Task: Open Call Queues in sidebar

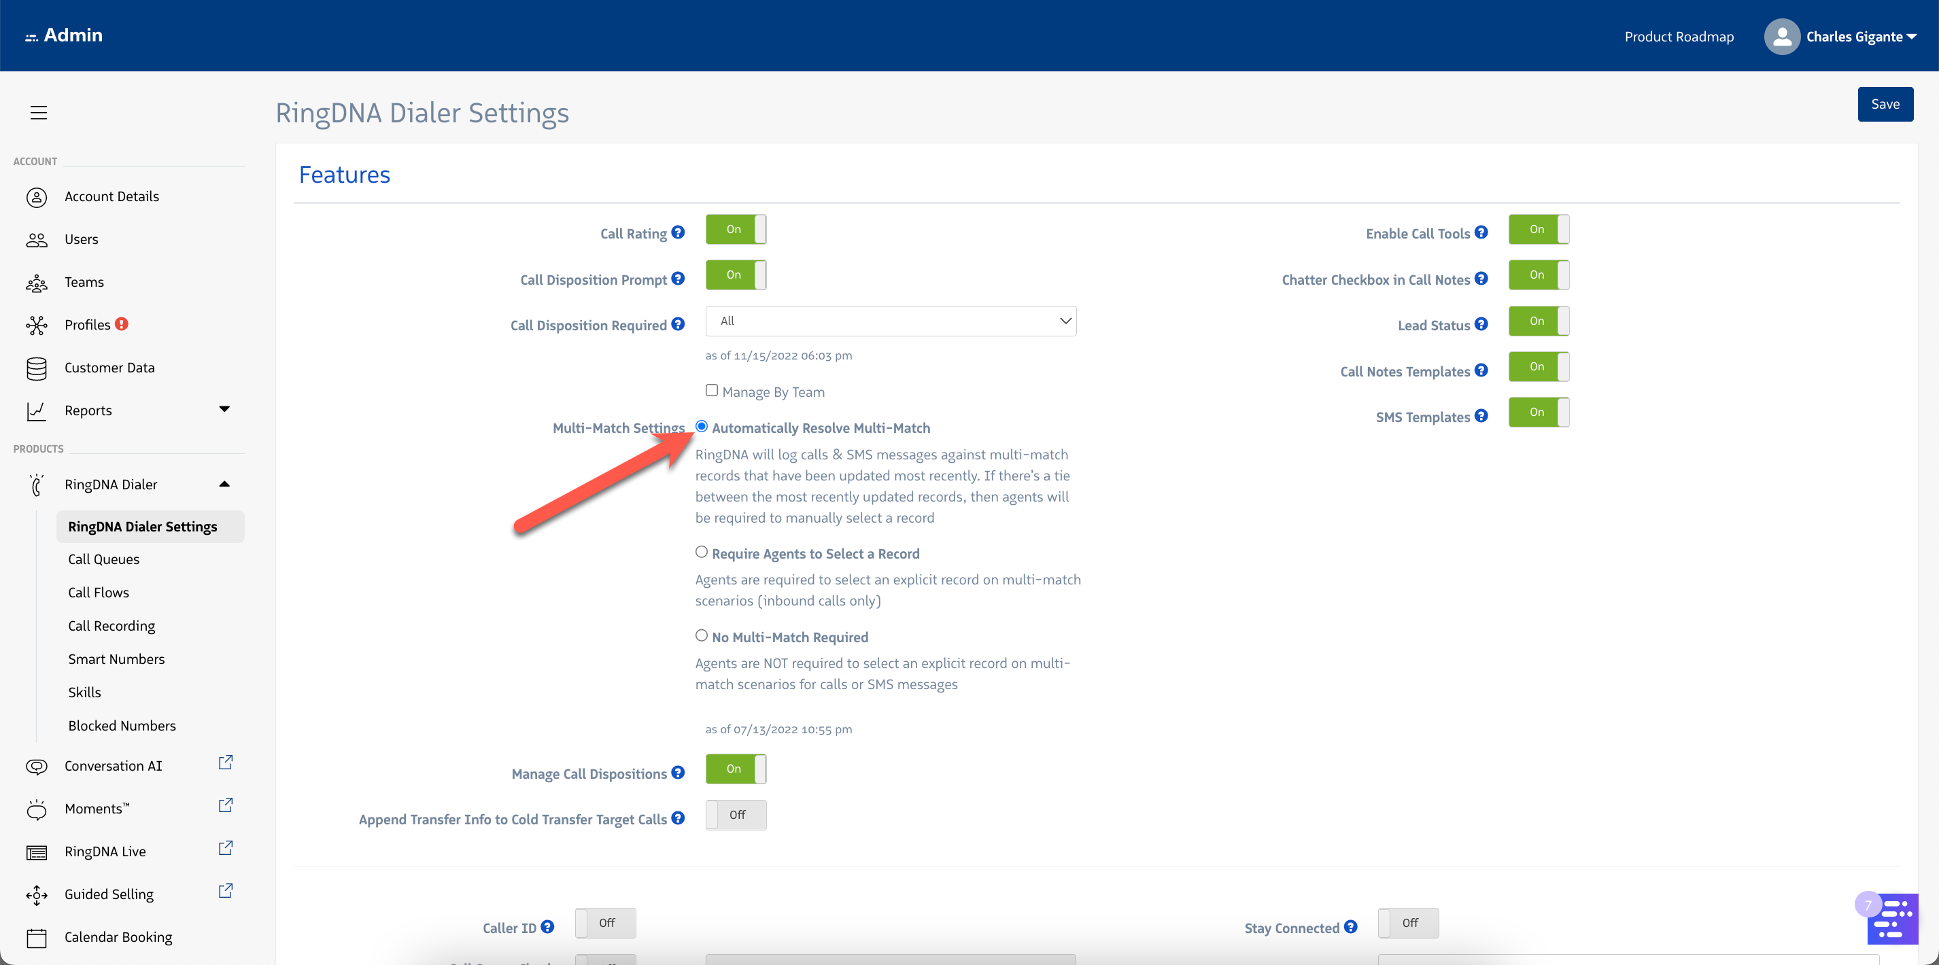Action: point(104,559)
